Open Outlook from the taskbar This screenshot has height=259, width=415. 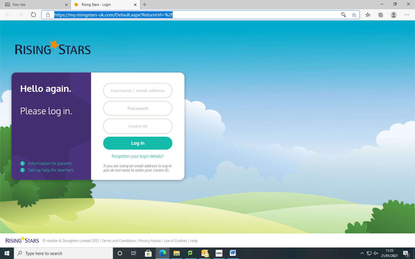tap(205, 253)
